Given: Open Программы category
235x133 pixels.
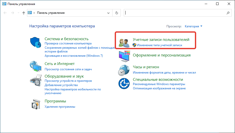Looking at the screenshot, I should click(55, 101).
